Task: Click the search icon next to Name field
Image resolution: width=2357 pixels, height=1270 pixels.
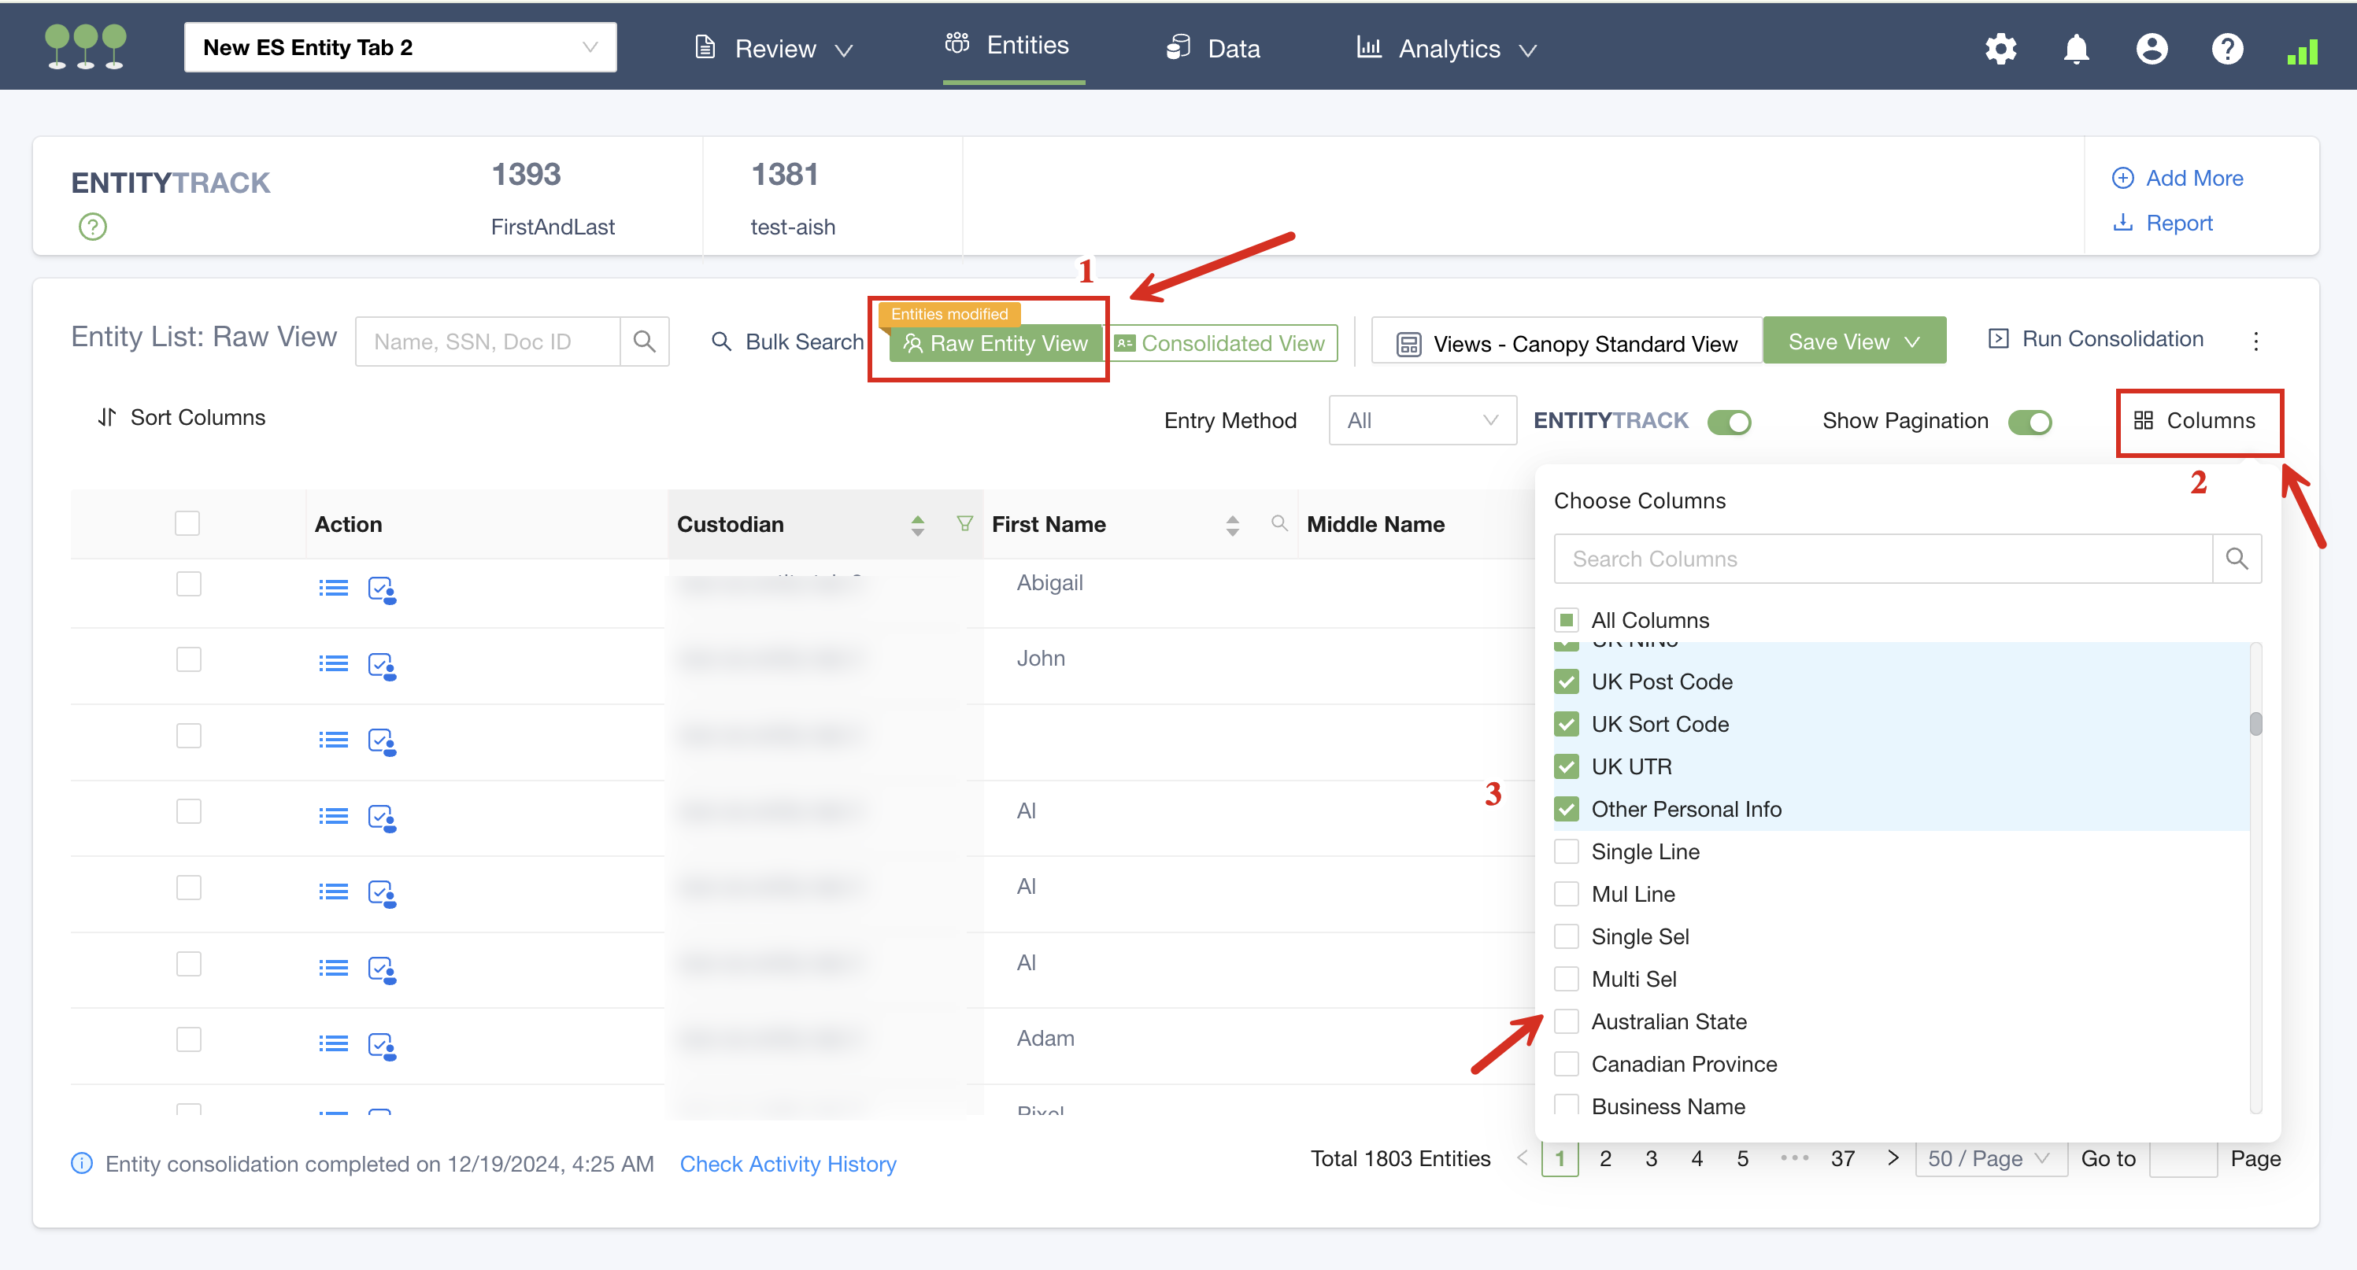Action: coord(644,342)
